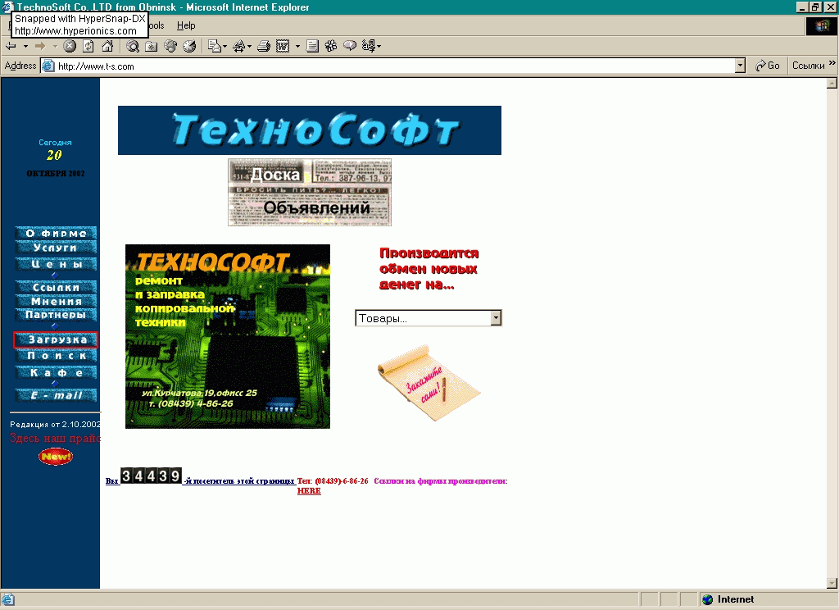Click the Back navigation arrow
The height and width of the screenshot is (610, 839).
(11, 46)
